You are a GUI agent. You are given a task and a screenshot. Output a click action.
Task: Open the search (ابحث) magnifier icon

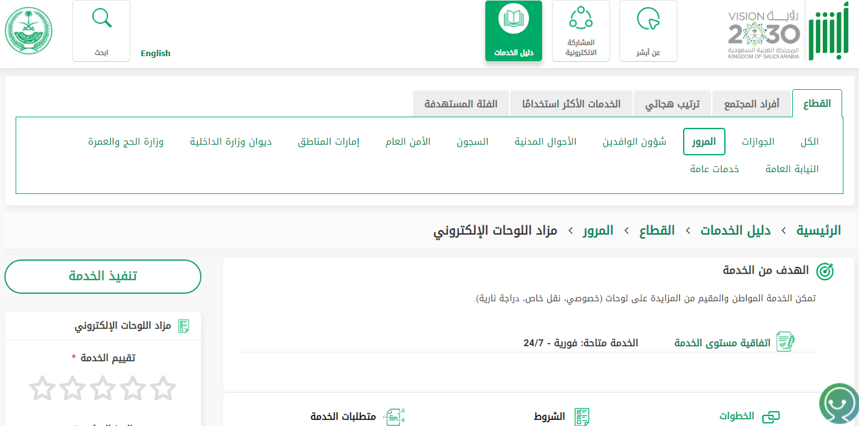pyautogui.click(x=102, y=19)
